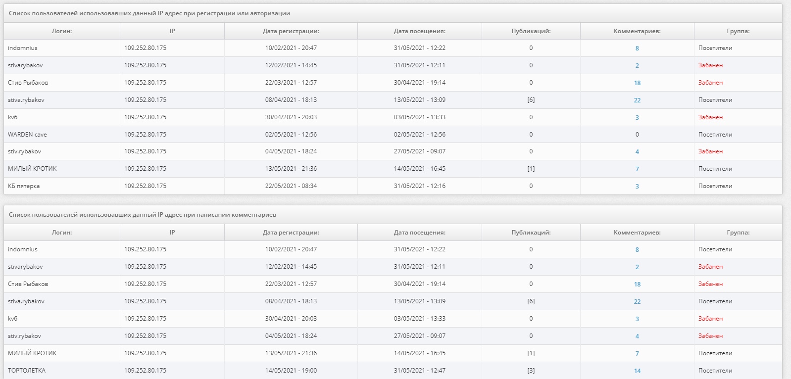Select the Комментариев column header in second table
The height and width of the screenshot is (379, 791).
637,233
